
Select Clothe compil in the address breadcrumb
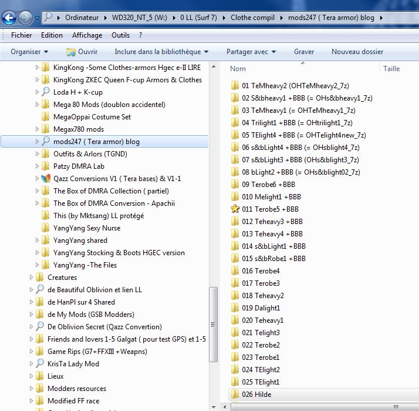click(254, 18)
